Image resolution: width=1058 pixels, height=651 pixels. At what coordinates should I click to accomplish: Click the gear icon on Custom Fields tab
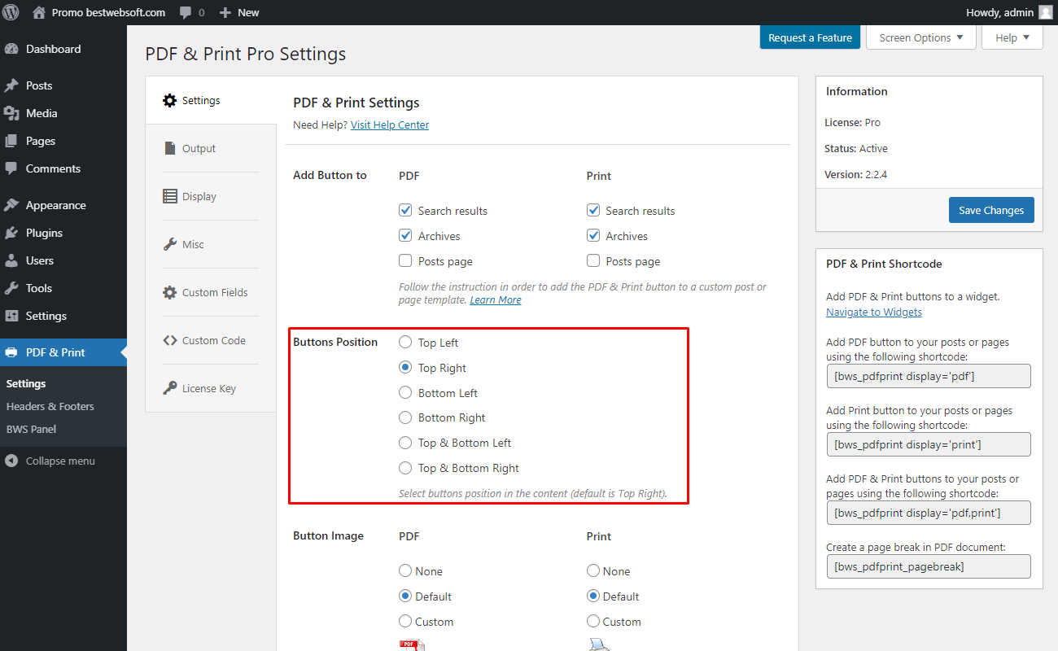click(169, 292)
